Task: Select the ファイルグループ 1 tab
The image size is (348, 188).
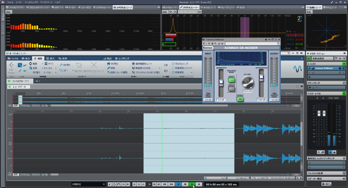Action: [x=20, y=81]
